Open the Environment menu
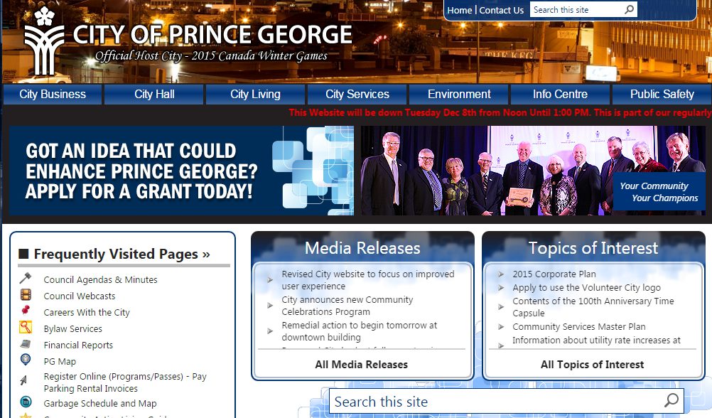This screenshot has width=712, height=418. pos(458,95)
